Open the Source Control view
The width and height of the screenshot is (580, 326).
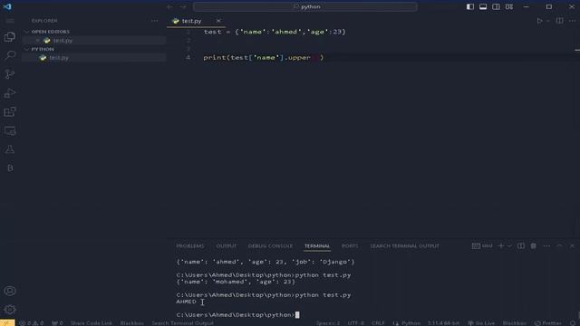point(10,74)
